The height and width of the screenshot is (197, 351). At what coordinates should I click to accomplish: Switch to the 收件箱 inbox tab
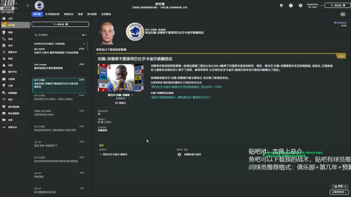click(x=37, y=14)
